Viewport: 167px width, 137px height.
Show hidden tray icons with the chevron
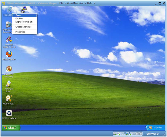tap(147, 127)
